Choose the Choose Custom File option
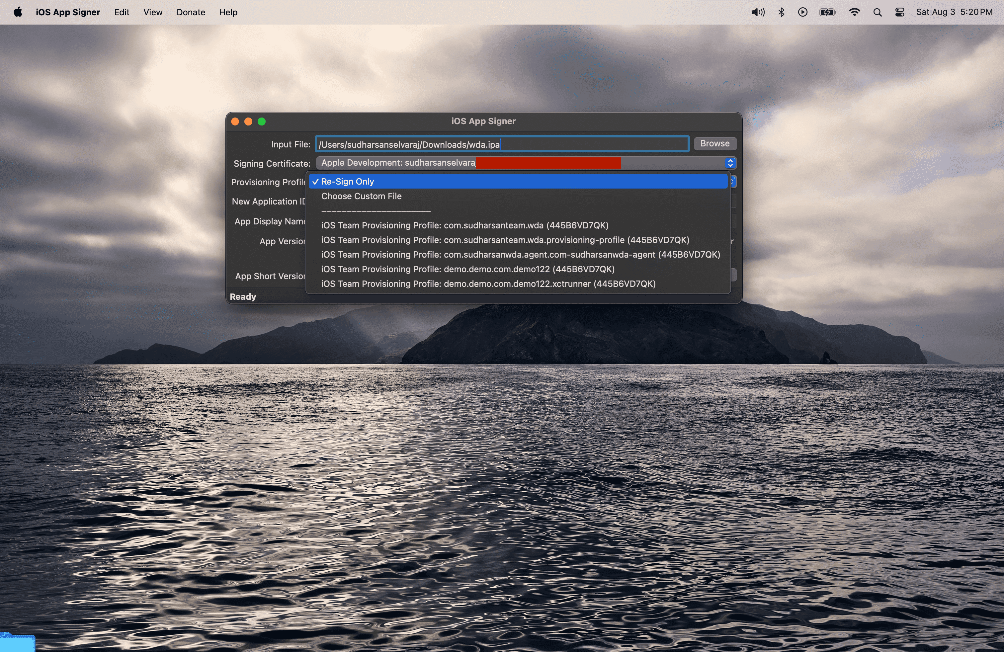This screenshot has height=652, width=1004. 361,196
